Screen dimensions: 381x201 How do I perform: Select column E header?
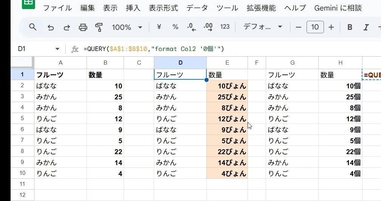[x=227, y=63]
